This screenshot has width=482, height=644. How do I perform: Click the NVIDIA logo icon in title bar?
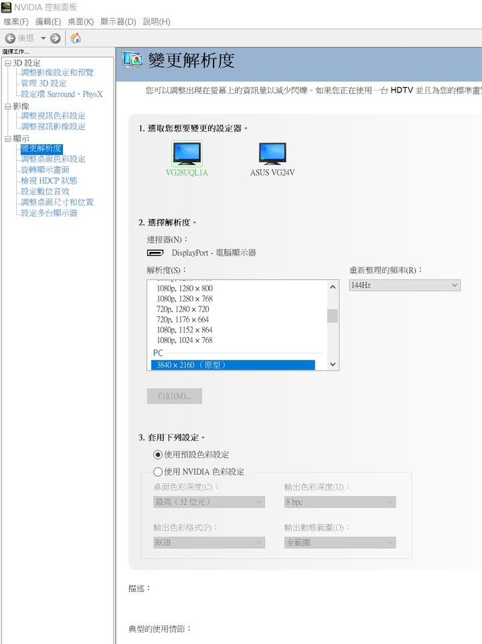(6, 7)
